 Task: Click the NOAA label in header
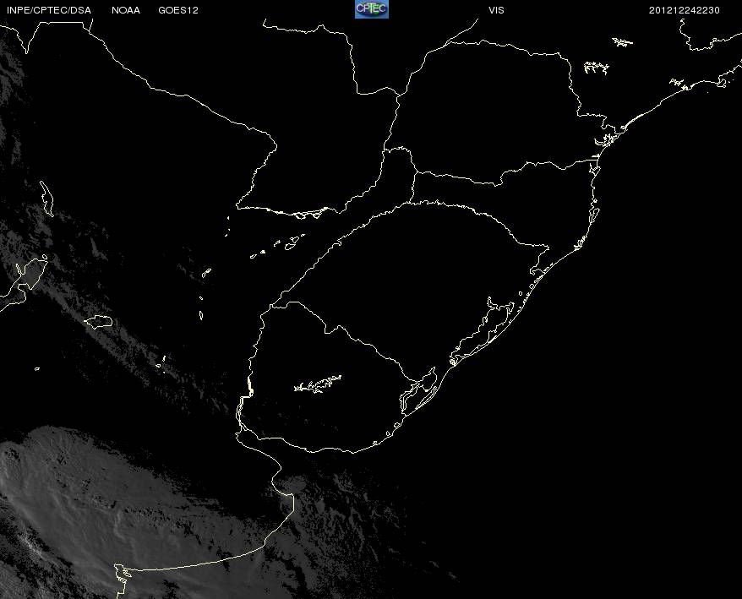[x=126, y=10]
